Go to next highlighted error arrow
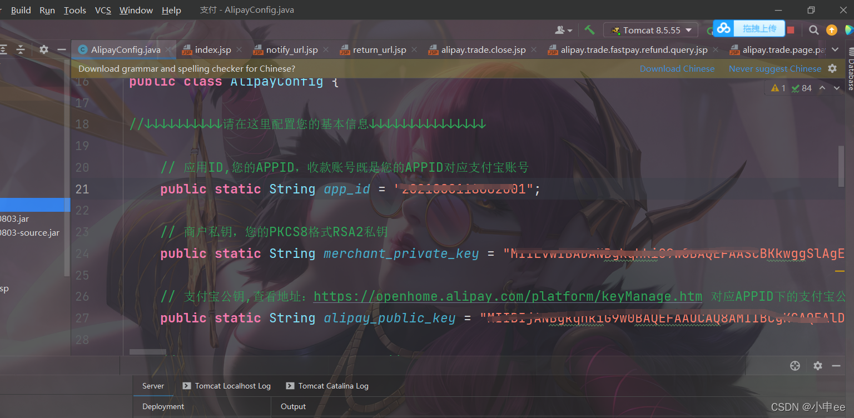 [836, 88]
